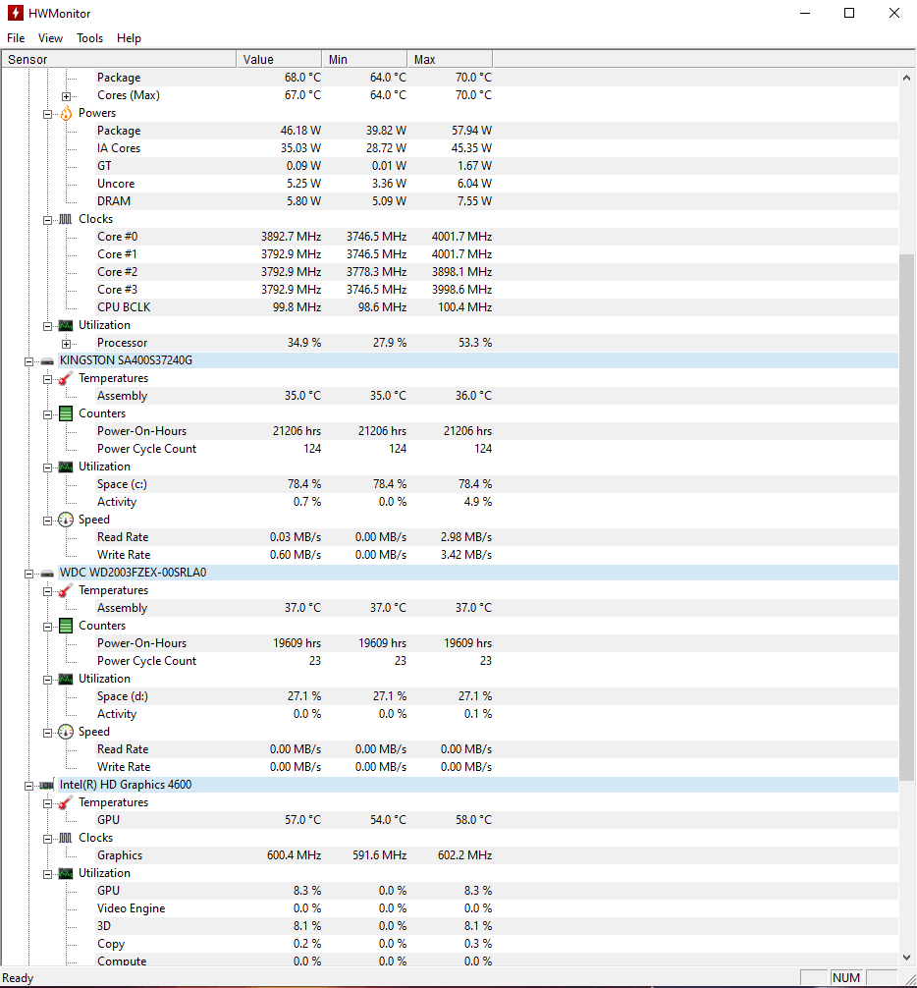This screenshot has height=988, width=917.
Task: Expand the Cores (Max) temperature node
Action: [x=66, y=96]
